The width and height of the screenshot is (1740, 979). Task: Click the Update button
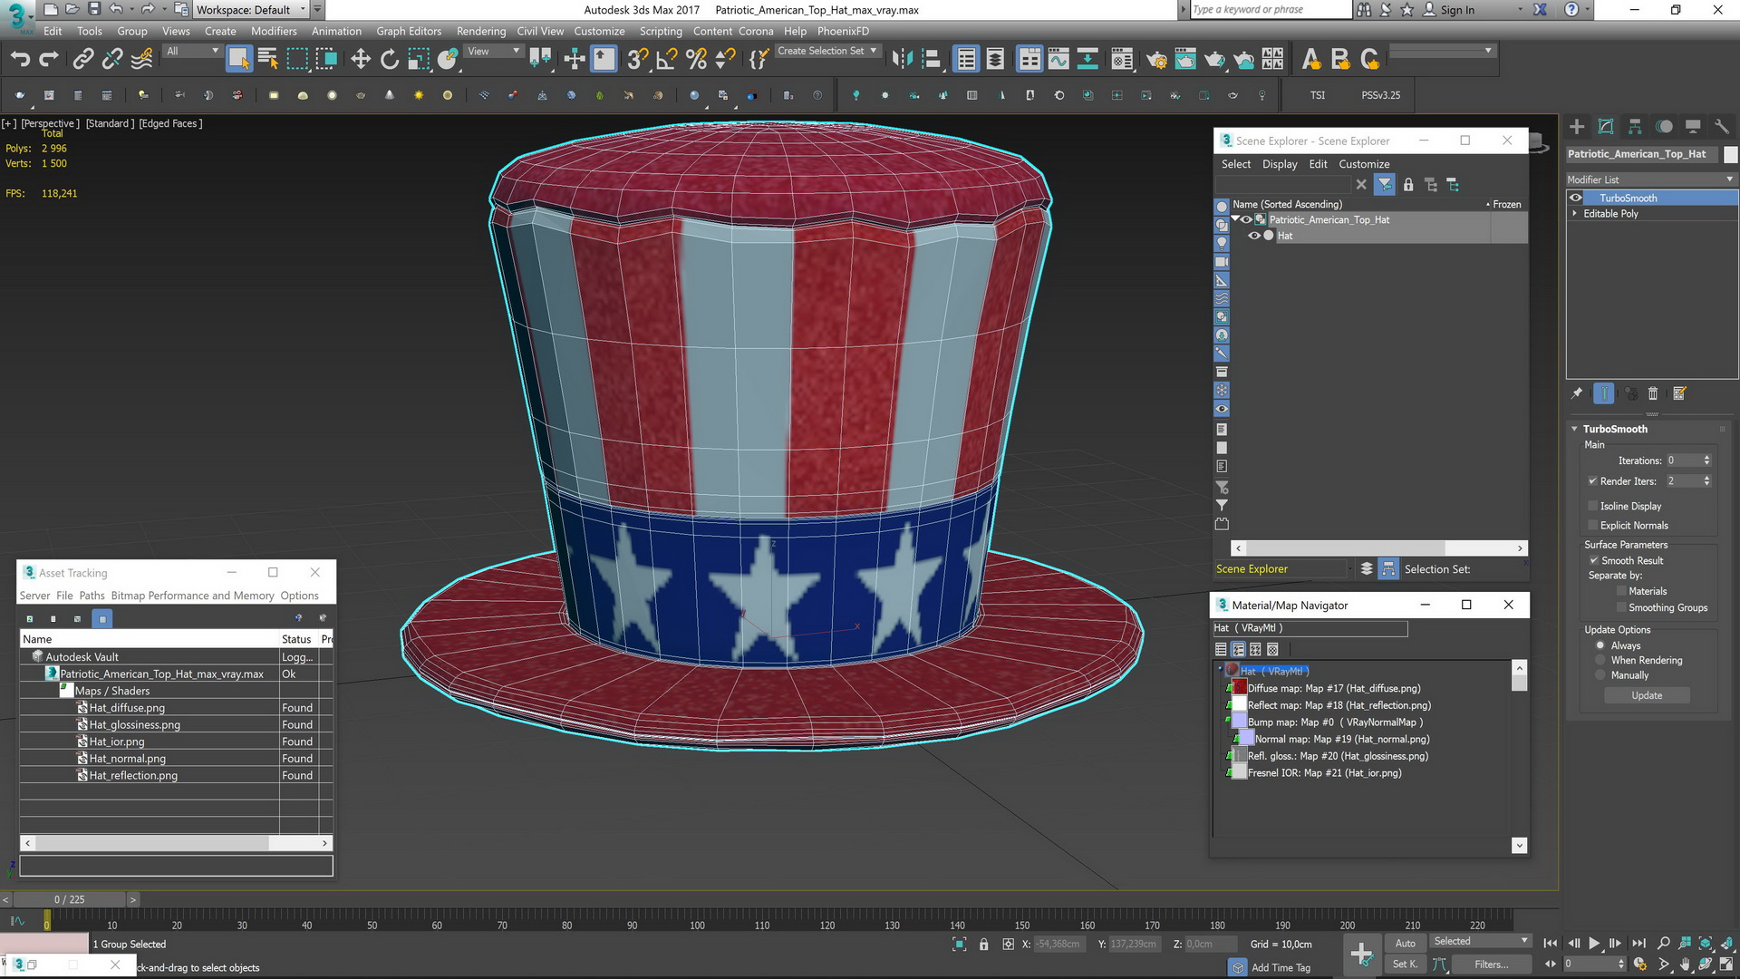tap(1647, 695)
